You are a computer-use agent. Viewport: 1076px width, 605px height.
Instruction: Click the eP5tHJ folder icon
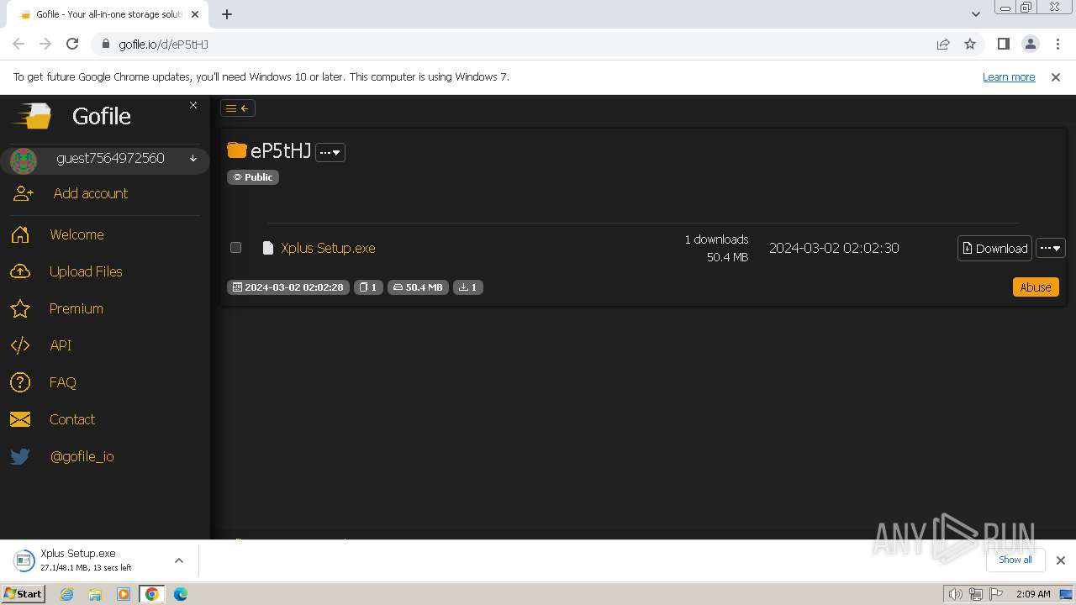pyautogui.click(x=237, y=150)
